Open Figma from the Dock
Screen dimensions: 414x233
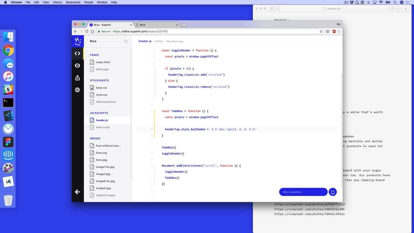[8, 141]
